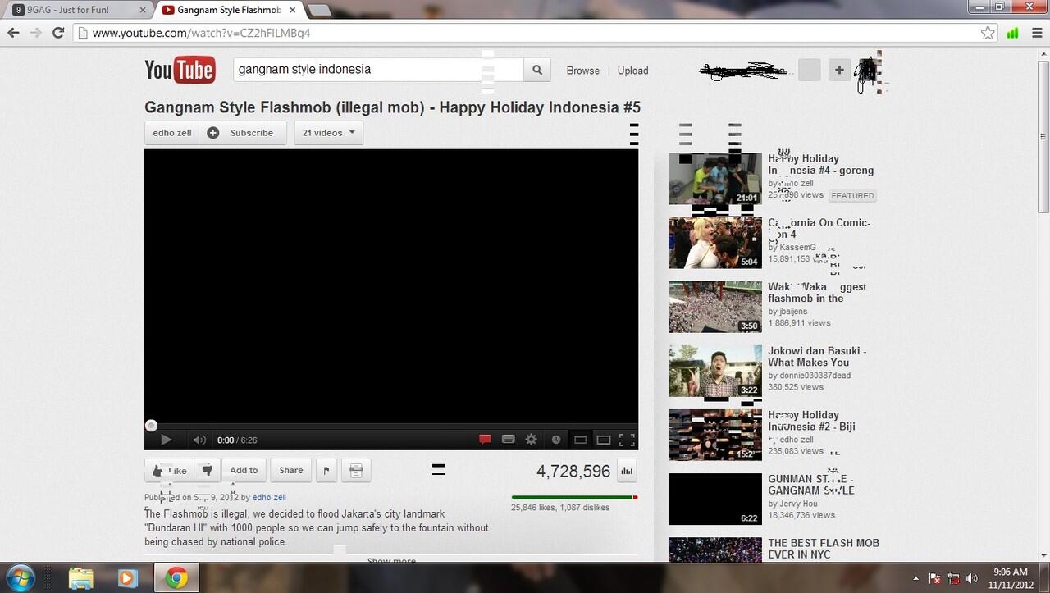The height and width of the screenshot is (593, 1050).
Task: Open Jokowi dan Basuki video title
Action: (x=817, y=357)
